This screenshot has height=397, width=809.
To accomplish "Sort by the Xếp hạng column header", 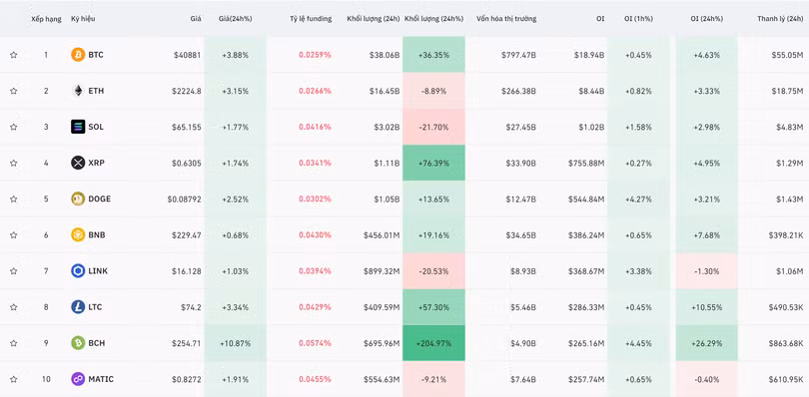I will (x=46, y=19).
